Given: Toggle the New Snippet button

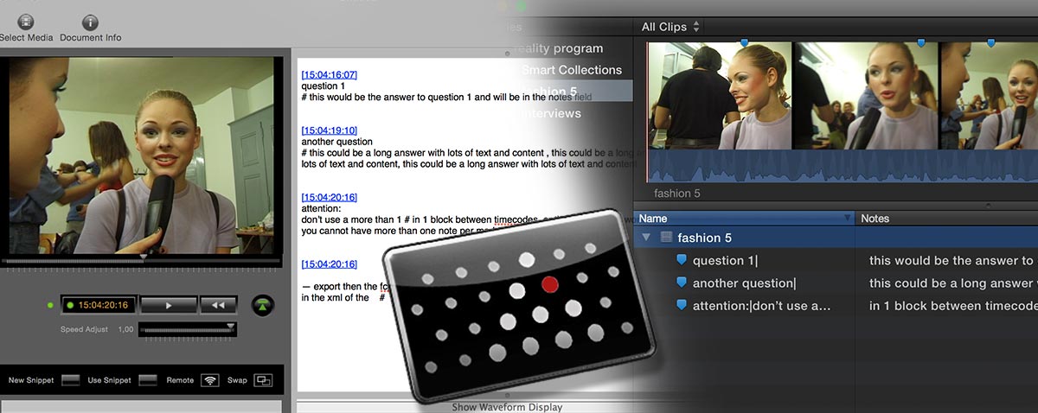Looking at the screenshot, I should 71,380.
